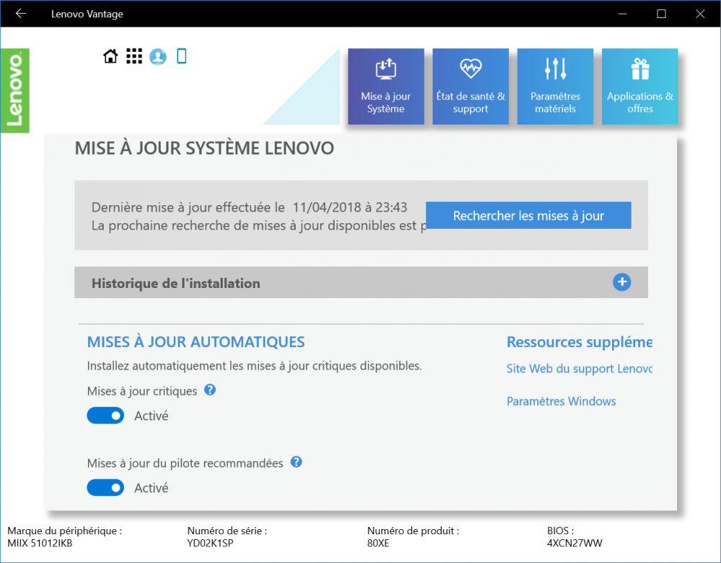Click Rechercher les mises à jour button

[528, 215]
